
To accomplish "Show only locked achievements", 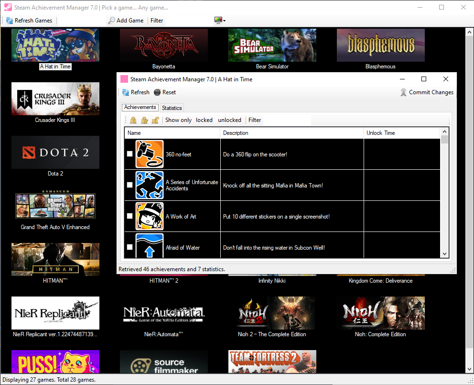I will (x=204, y=120).
